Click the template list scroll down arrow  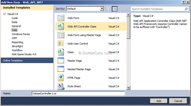point(128,88)
